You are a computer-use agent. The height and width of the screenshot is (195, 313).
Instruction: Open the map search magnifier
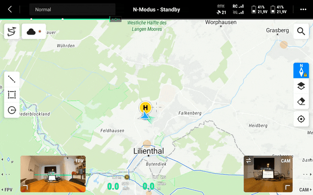pos(301,31)
